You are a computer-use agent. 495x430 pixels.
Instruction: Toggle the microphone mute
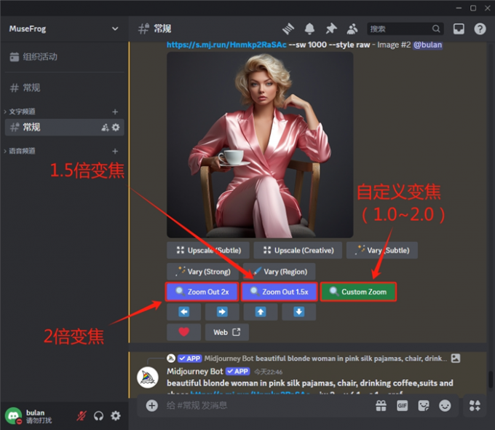(81, 415)
